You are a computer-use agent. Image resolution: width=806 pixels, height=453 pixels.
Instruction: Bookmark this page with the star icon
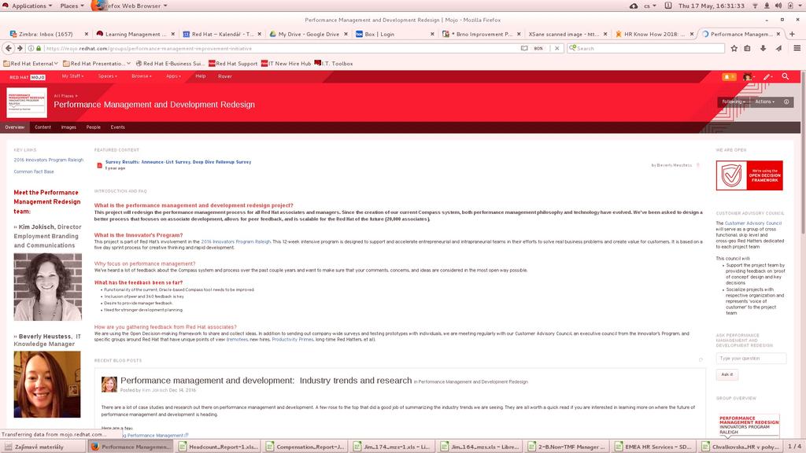pos(734,48)
